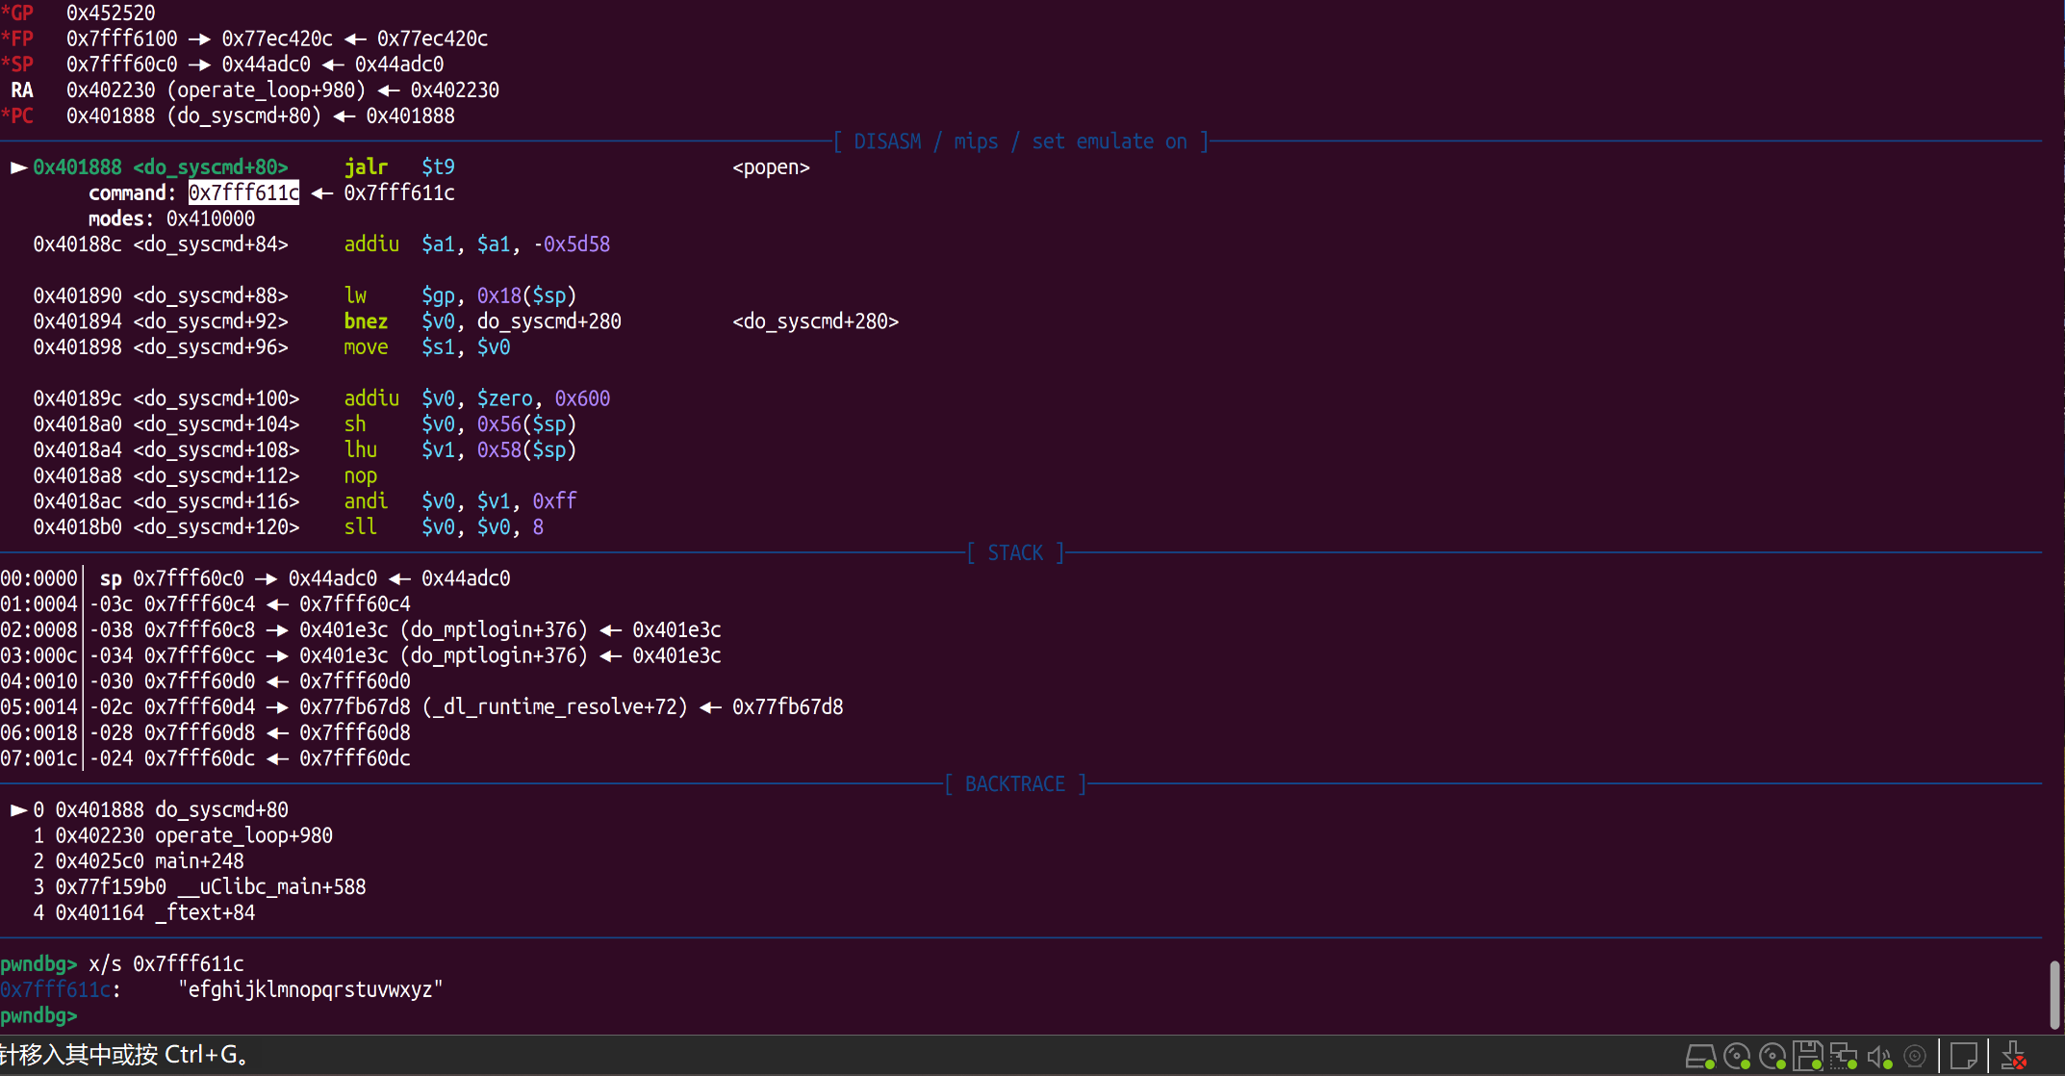Click the STACK section header
Image resolution: width=2065 pixels, height=1076 pixels.
(1015, 552)
